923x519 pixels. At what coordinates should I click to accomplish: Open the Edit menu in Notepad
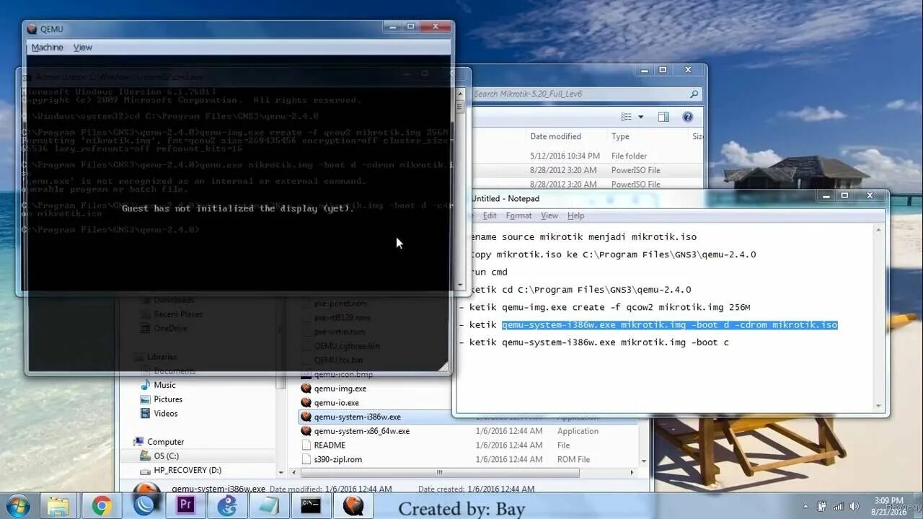490,216
